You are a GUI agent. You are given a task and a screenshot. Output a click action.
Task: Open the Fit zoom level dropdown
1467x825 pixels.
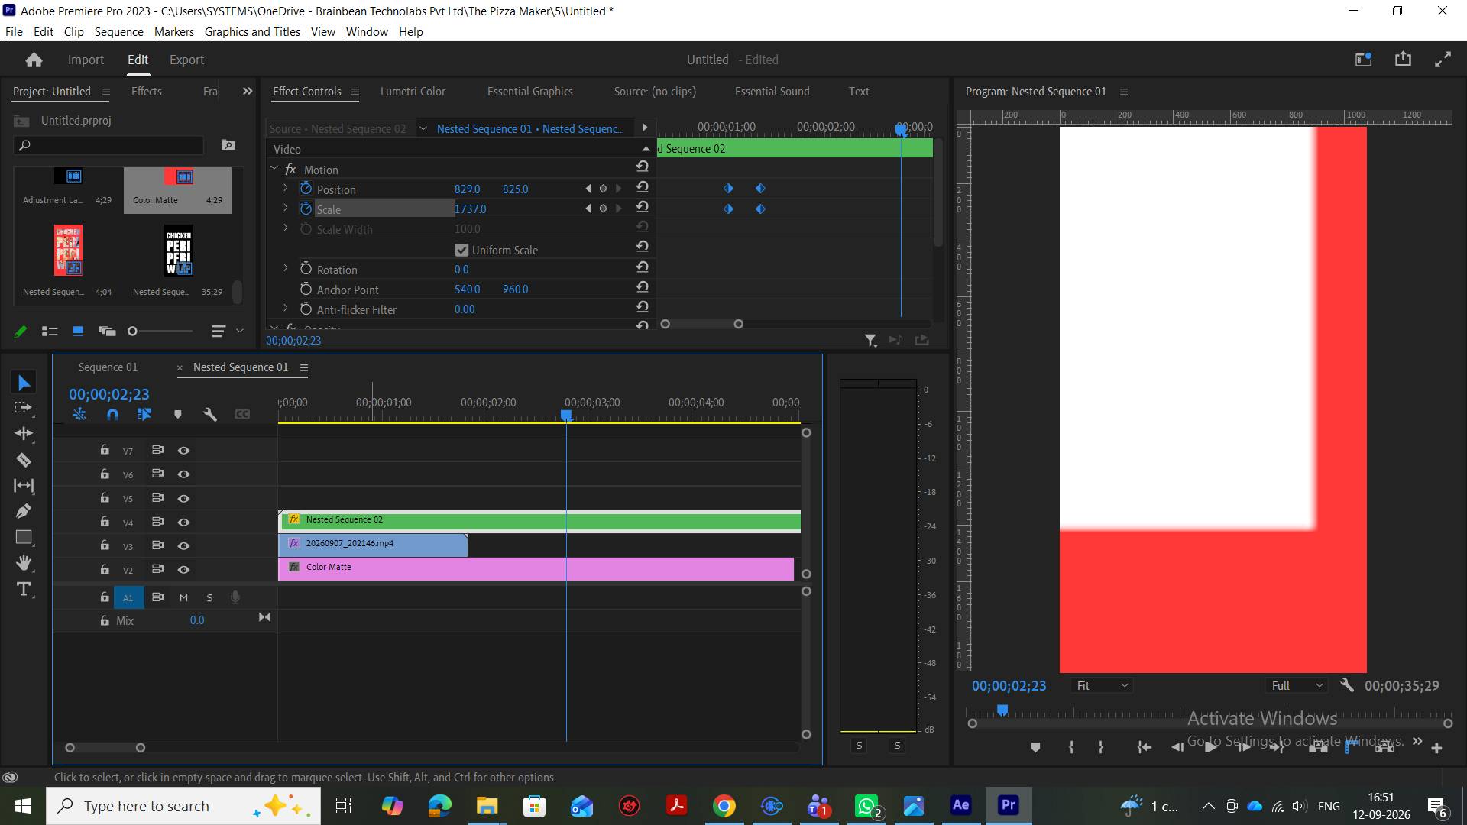tap(1102, 685)
